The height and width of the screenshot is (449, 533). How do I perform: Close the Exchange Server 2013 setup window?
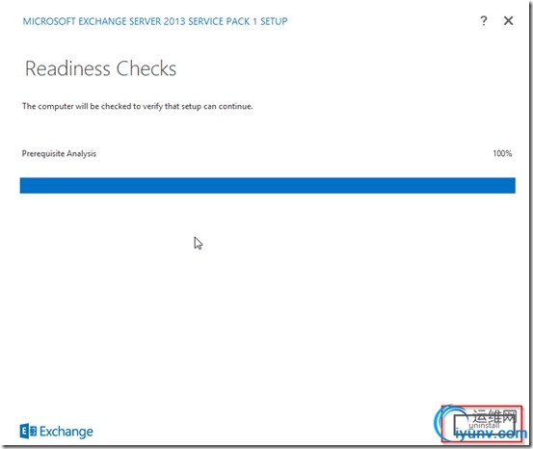[x=508, y=21]
